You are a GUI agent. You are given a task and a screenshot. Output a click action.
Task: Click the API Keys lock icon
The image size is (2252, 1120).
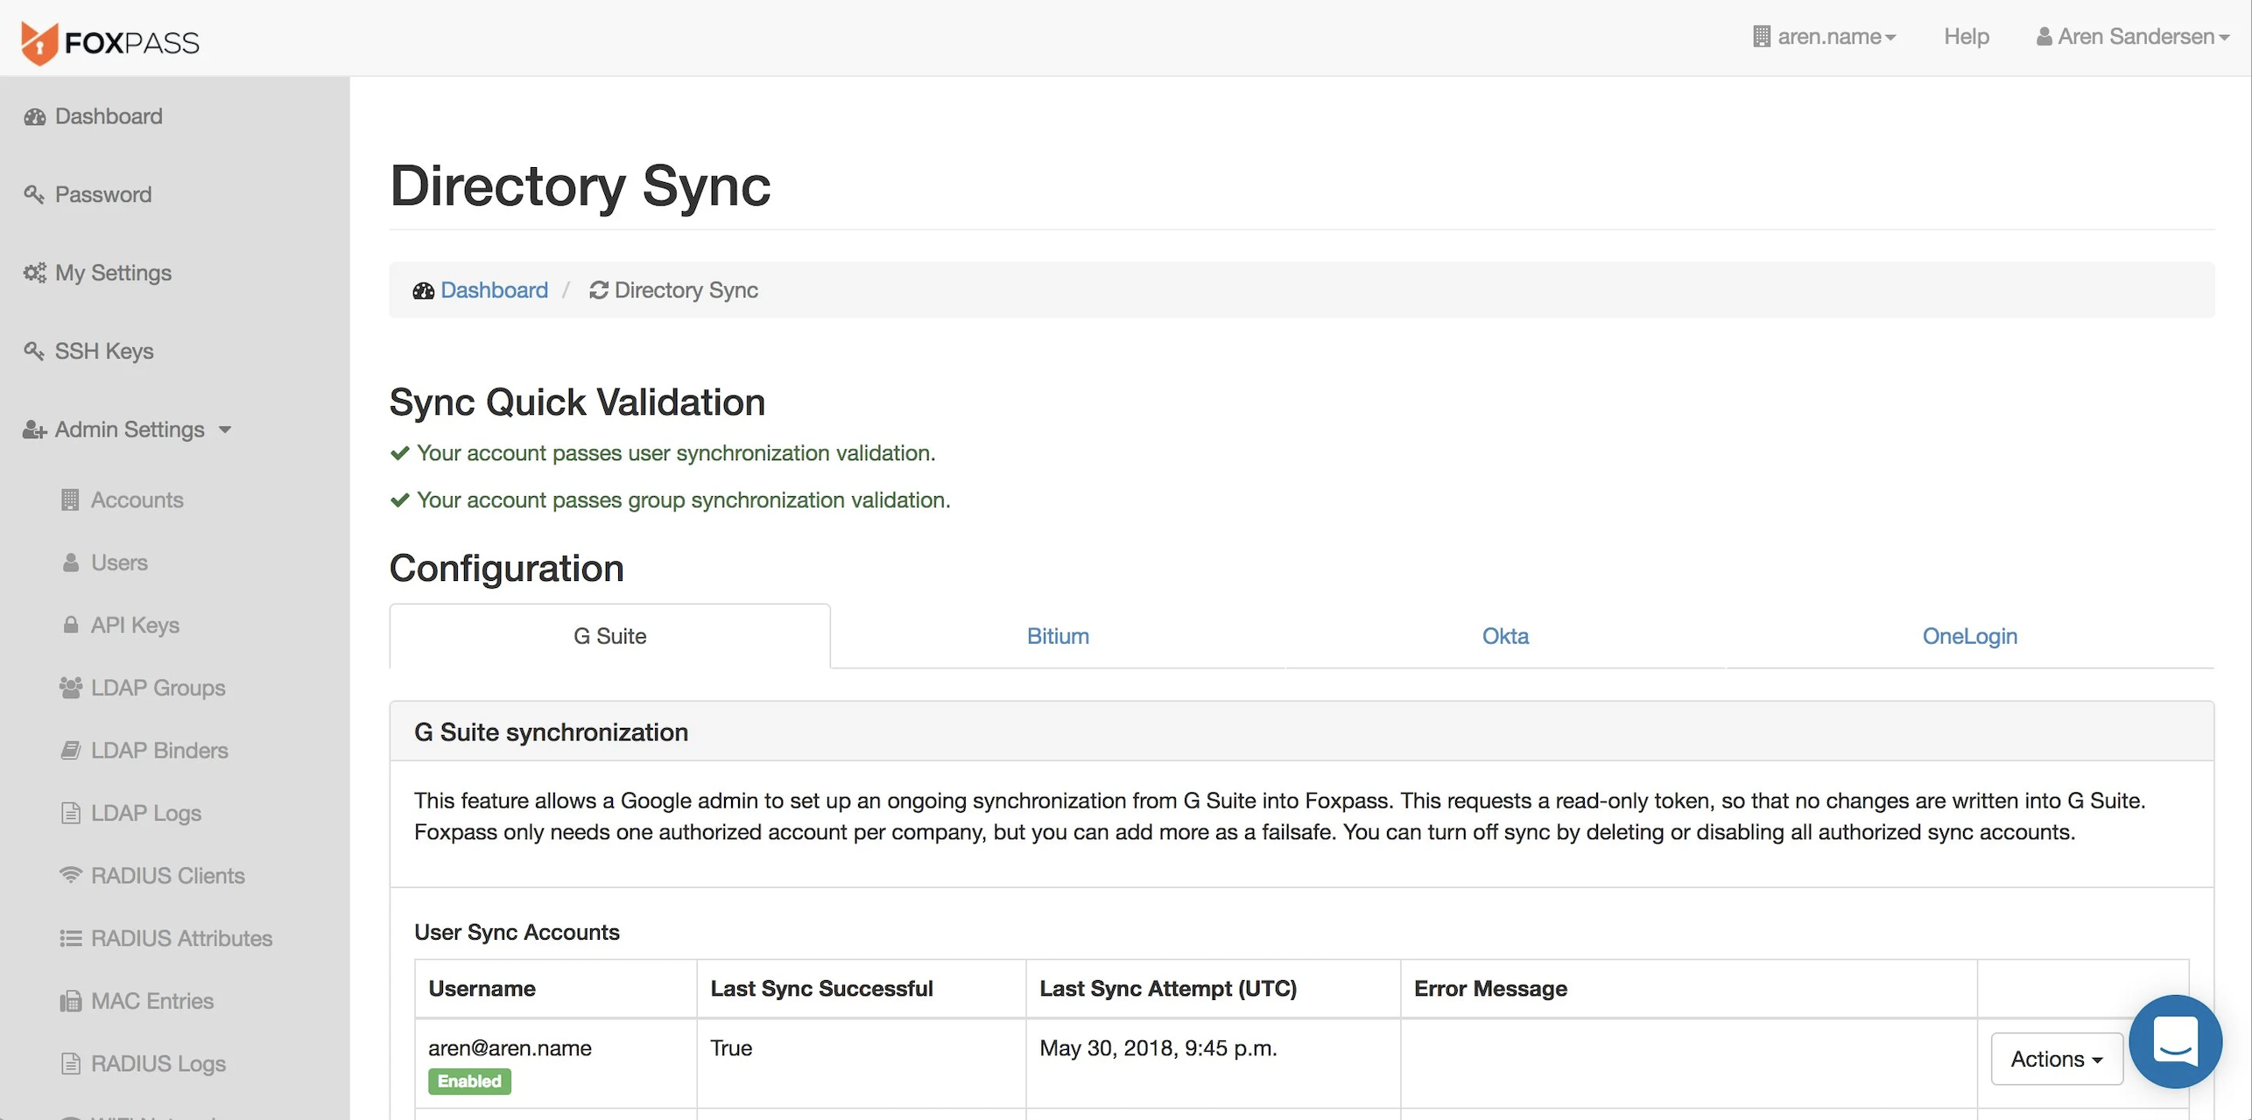coord(70,625)
